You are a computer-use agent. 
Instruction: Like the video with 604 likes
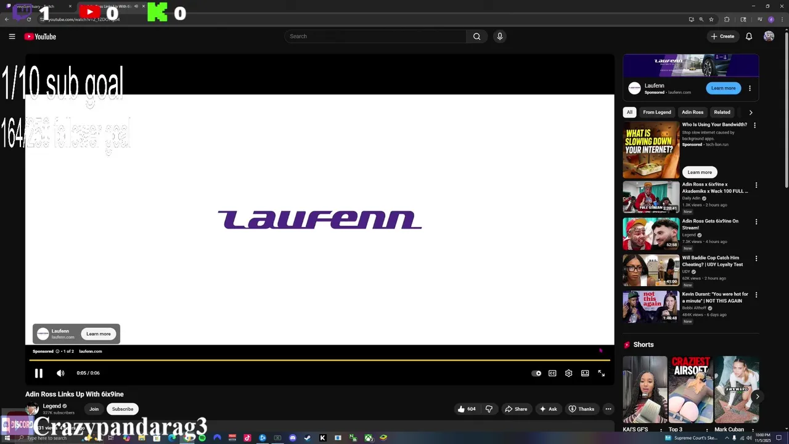tap(466, 409)
